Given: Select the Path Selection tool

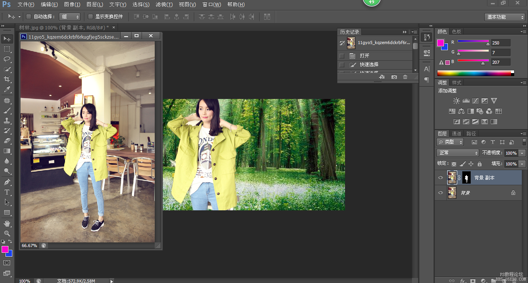Looking at the screenshot, I should tap(7, 202).
